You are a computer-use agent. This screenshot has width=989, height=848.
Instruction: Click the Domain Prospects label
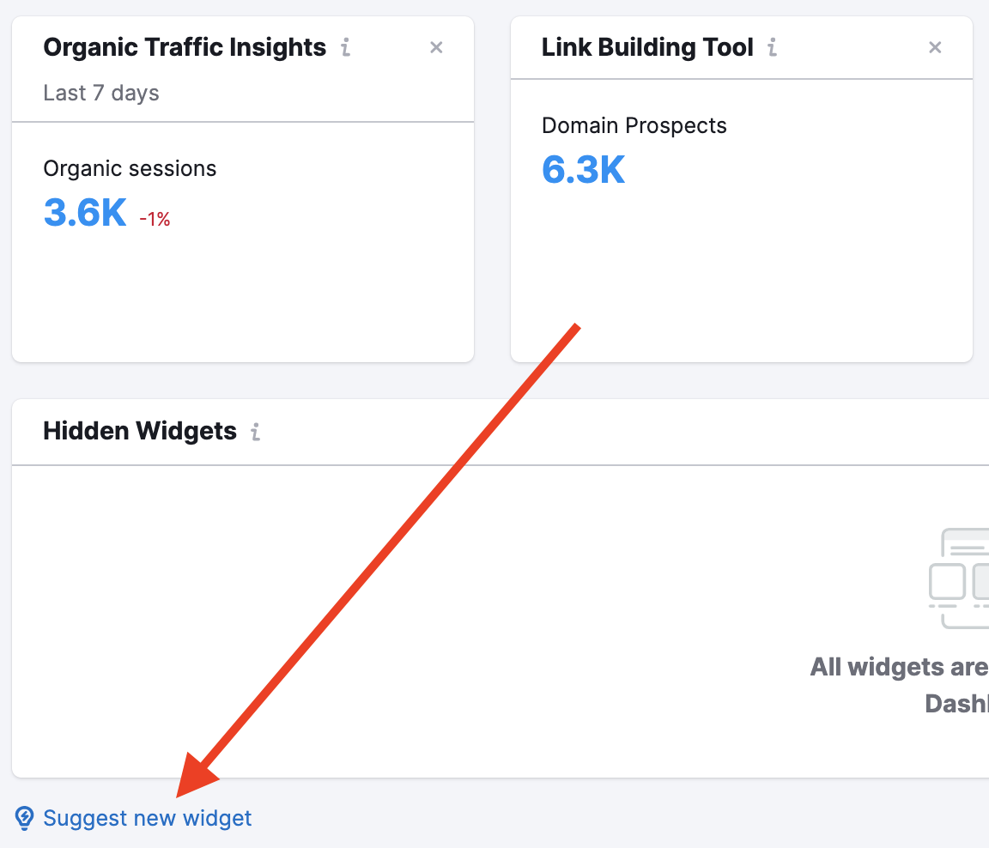634,125
